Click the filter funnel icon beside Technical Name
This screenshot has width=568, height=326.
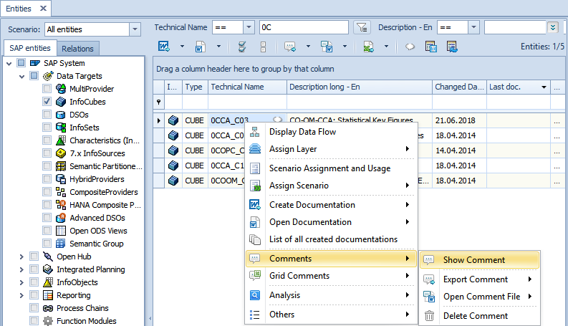coord(362,28)
